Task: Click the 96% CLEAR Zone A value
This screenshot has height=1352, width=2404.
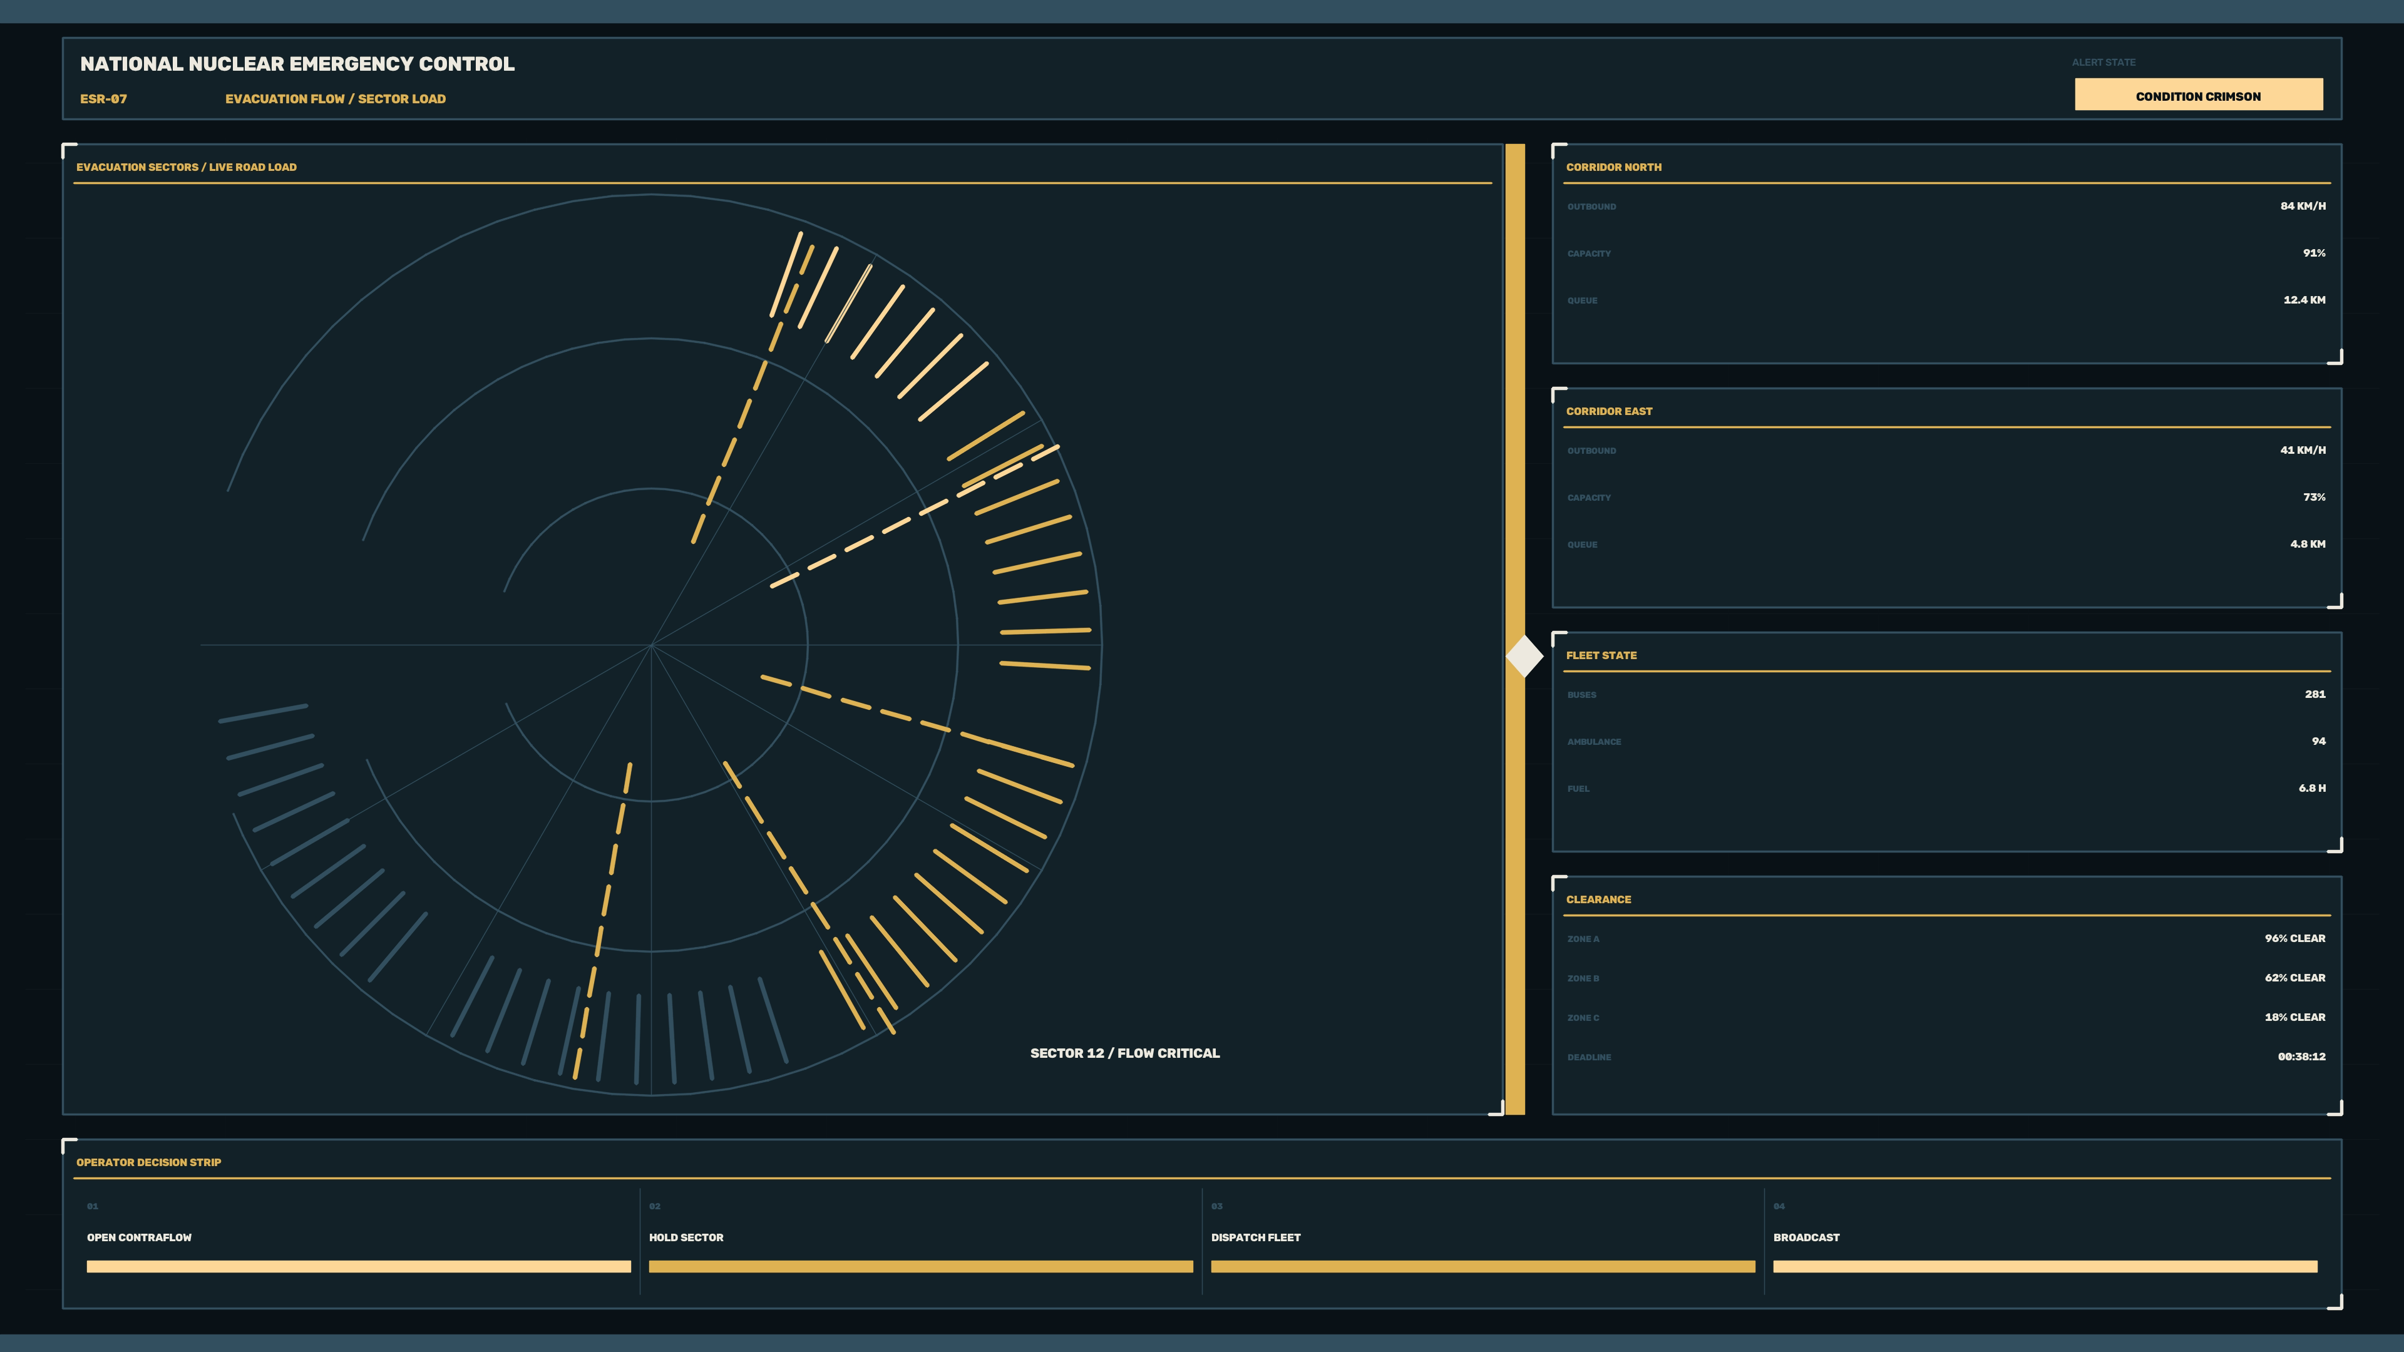Action: point(2295,939)
